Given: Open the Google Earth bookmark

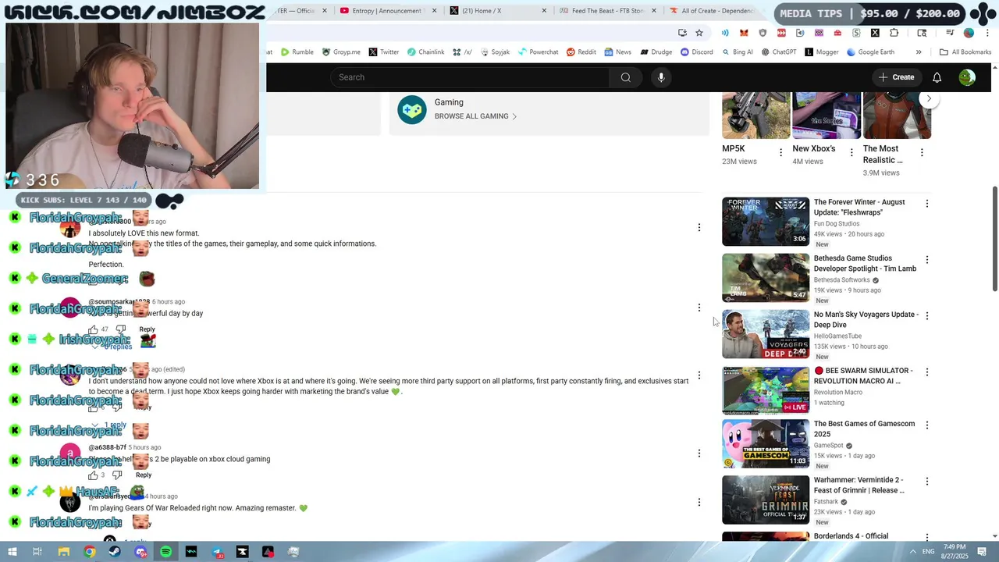Looking at the screenshot, I should pyautogui.click(x=870, y=52).
